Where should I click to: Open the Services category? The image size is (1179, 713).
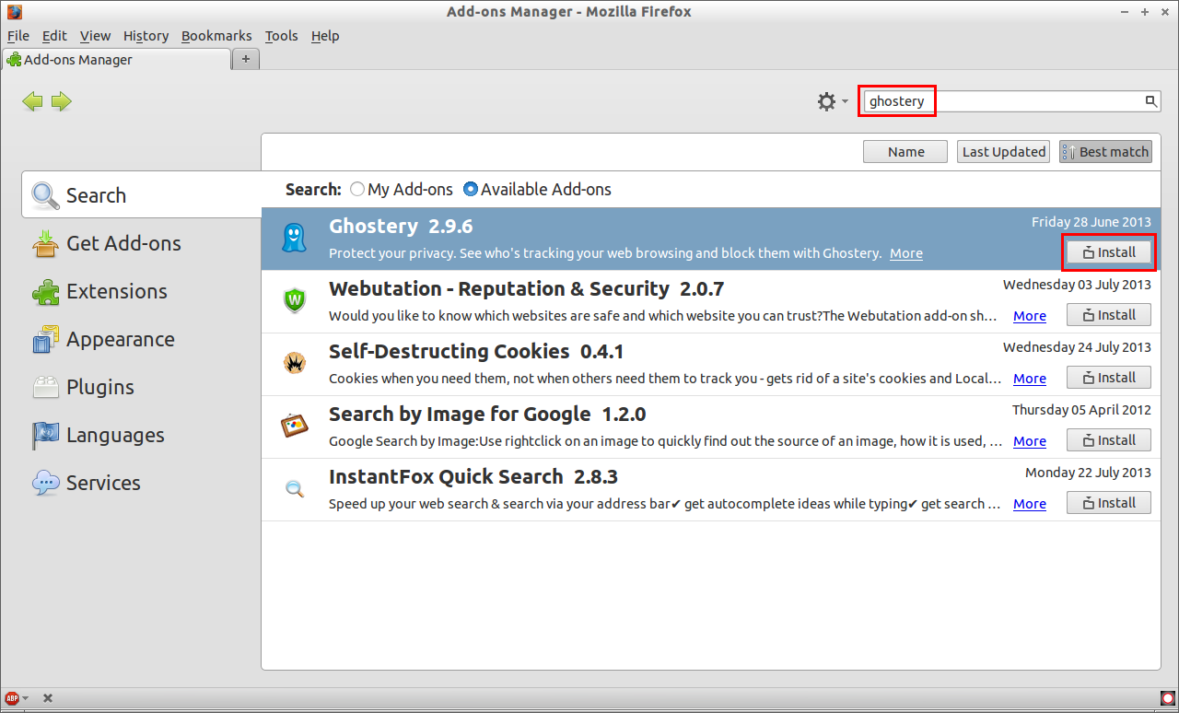click(x=142, y=483)
